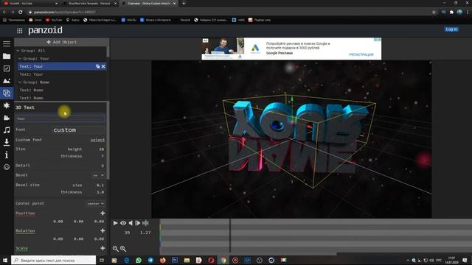Click the Add Object button
472x265 pixels.
click(61, 42)
